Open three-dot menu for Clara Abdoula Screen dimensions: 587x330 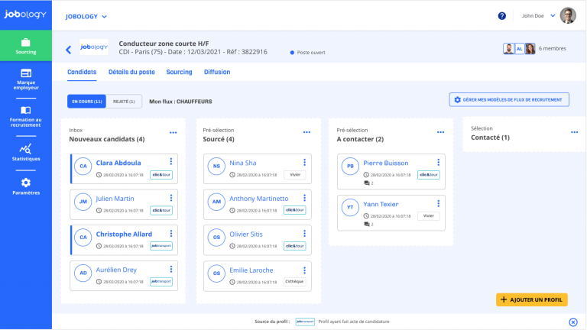[x=171, y=161]
